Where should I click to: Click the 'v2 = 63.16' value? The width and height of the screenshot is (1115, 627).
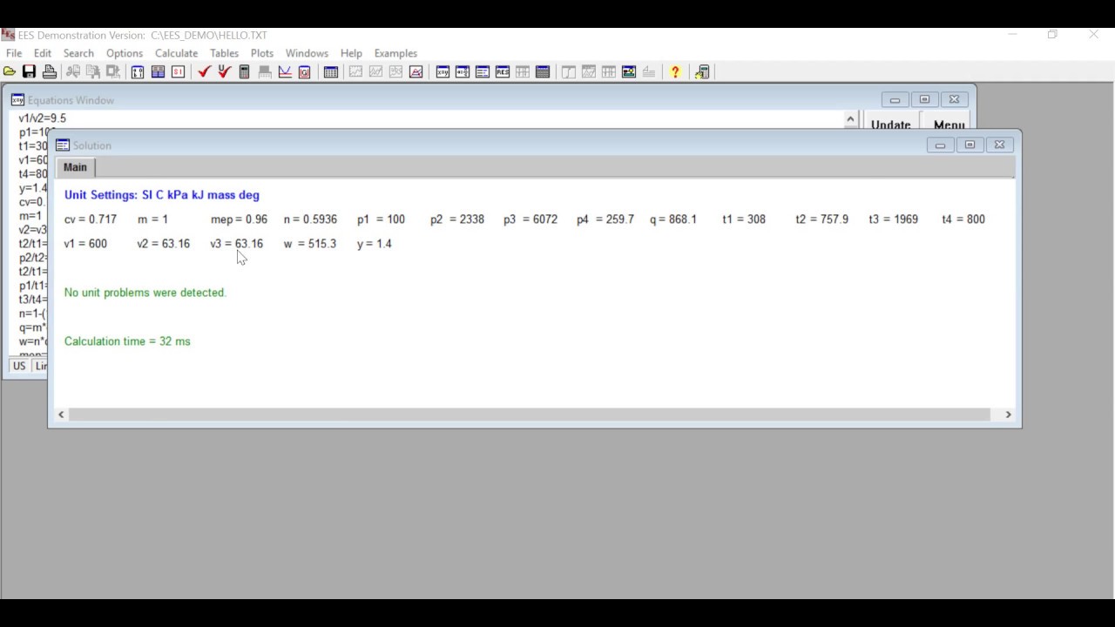click(x=163, y=244)
